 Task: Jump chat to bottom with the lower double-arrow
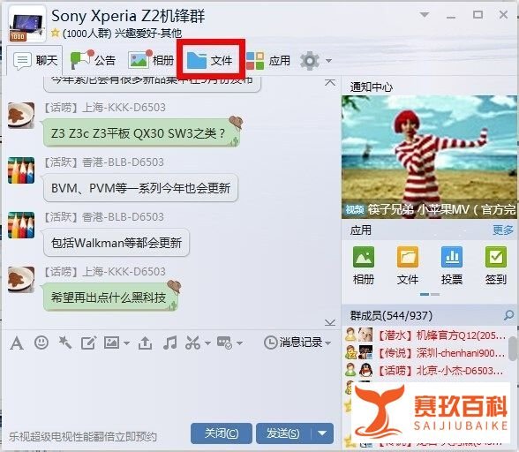click(330, 322)
